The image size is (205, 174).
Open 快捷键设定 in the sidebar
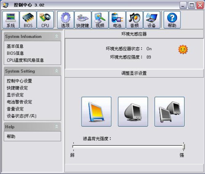(17, 88)
